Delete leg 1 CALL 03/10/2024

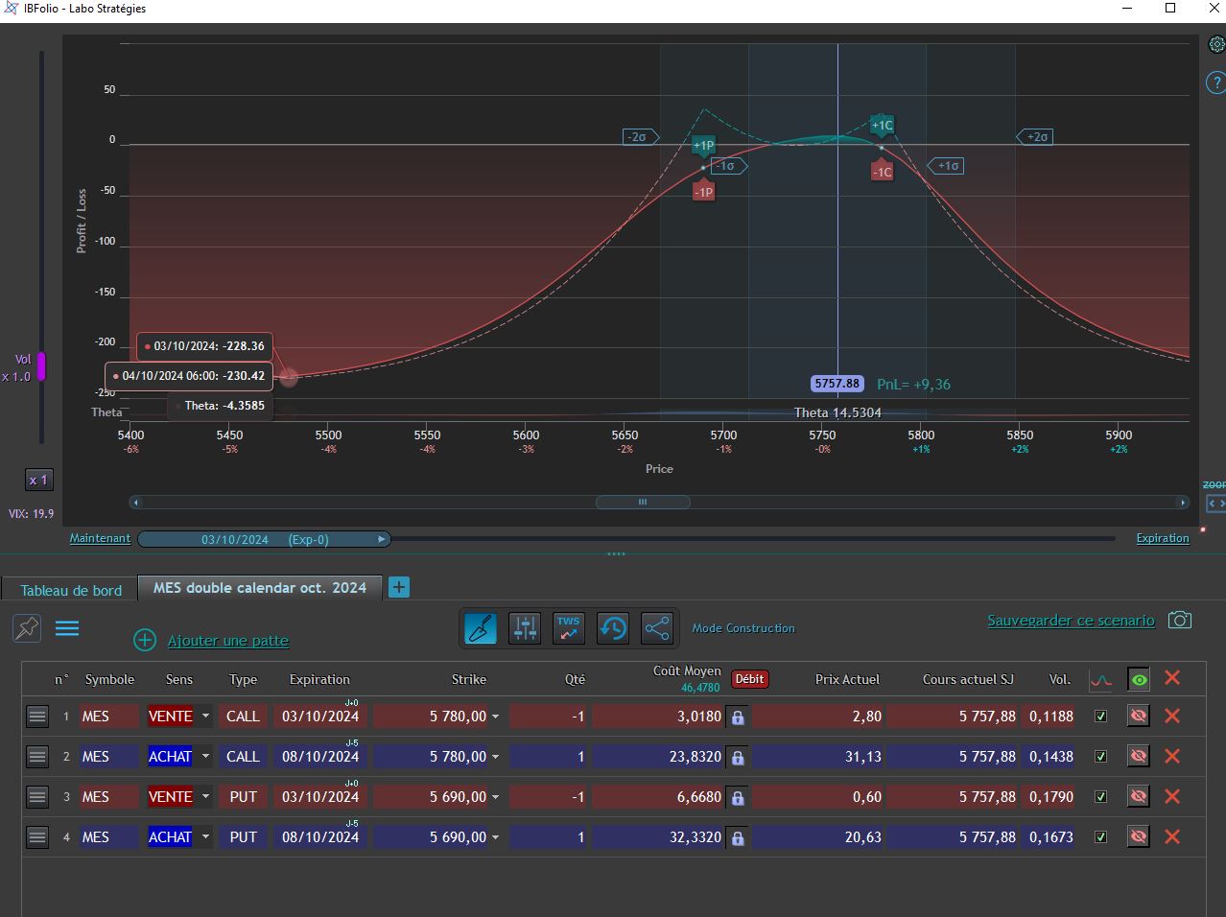(1172, 716)
